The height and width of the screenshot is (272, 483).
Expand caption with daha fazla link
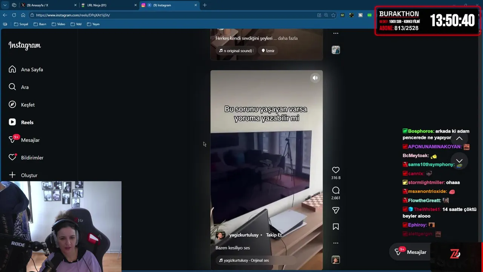coord(288,38)
